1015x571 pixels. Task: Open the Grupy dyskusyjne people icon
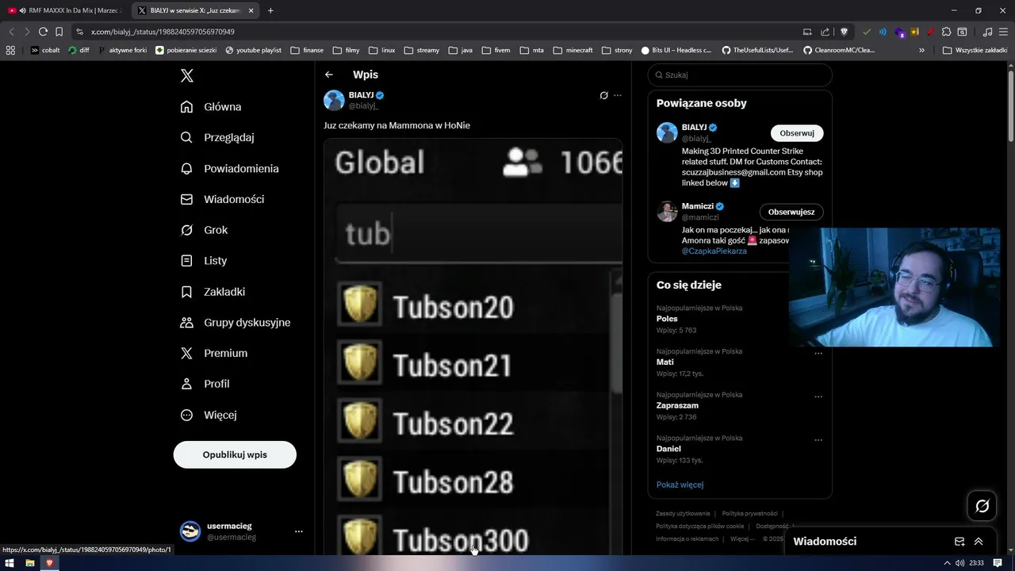(x=186, y=322)
